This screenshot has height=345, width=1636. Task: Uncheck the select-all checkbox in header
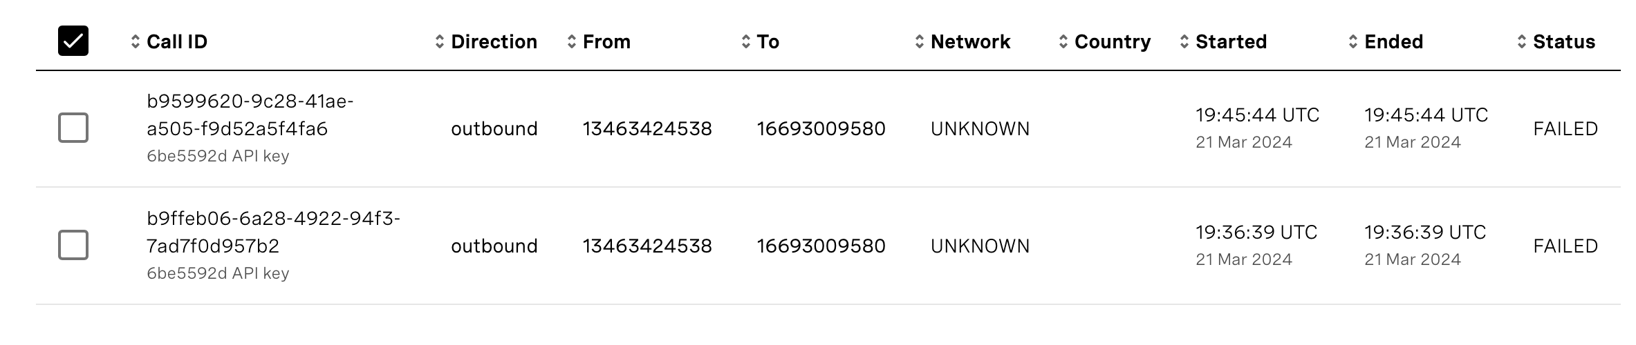click(x=73, y=41)
